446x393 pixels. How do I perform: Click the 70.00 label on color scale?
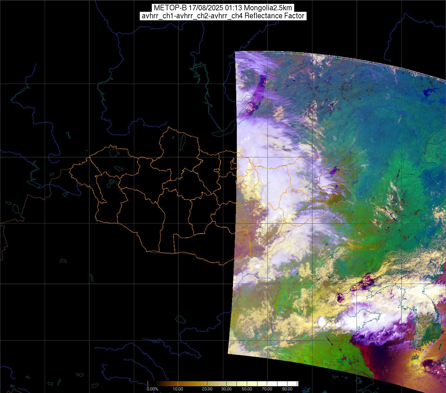point(267,389)
